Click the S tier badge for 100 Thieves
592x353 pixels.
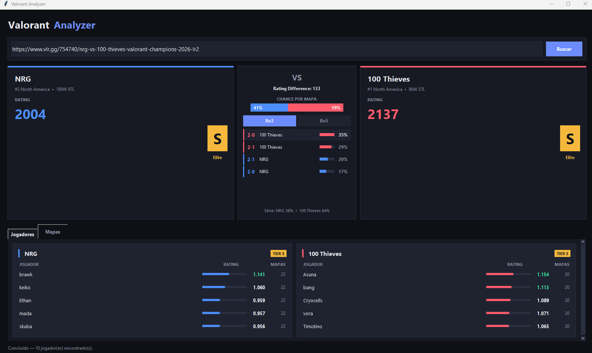tap(570, 139)
